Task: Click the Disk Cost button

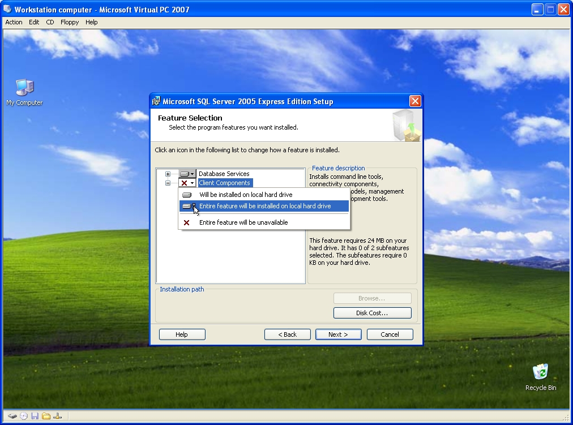Action: (x=372, y=313)
